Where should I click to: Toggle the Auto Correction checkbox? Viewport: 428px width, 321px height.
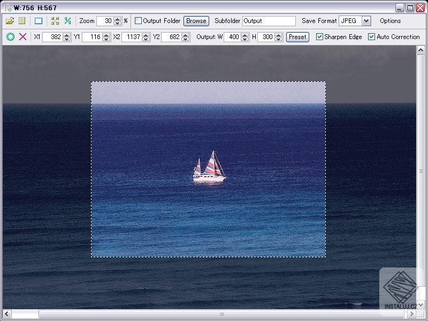pos(371,36)
